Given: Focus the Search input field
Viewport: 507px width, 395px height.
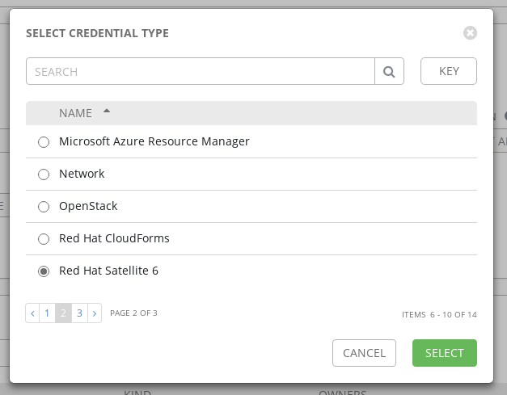Looking at the screenshot, I should [200, 71].
